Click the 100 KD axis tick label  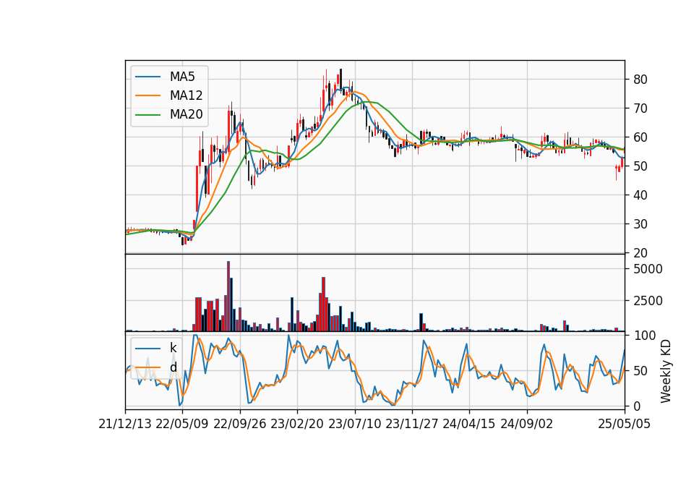644,336
